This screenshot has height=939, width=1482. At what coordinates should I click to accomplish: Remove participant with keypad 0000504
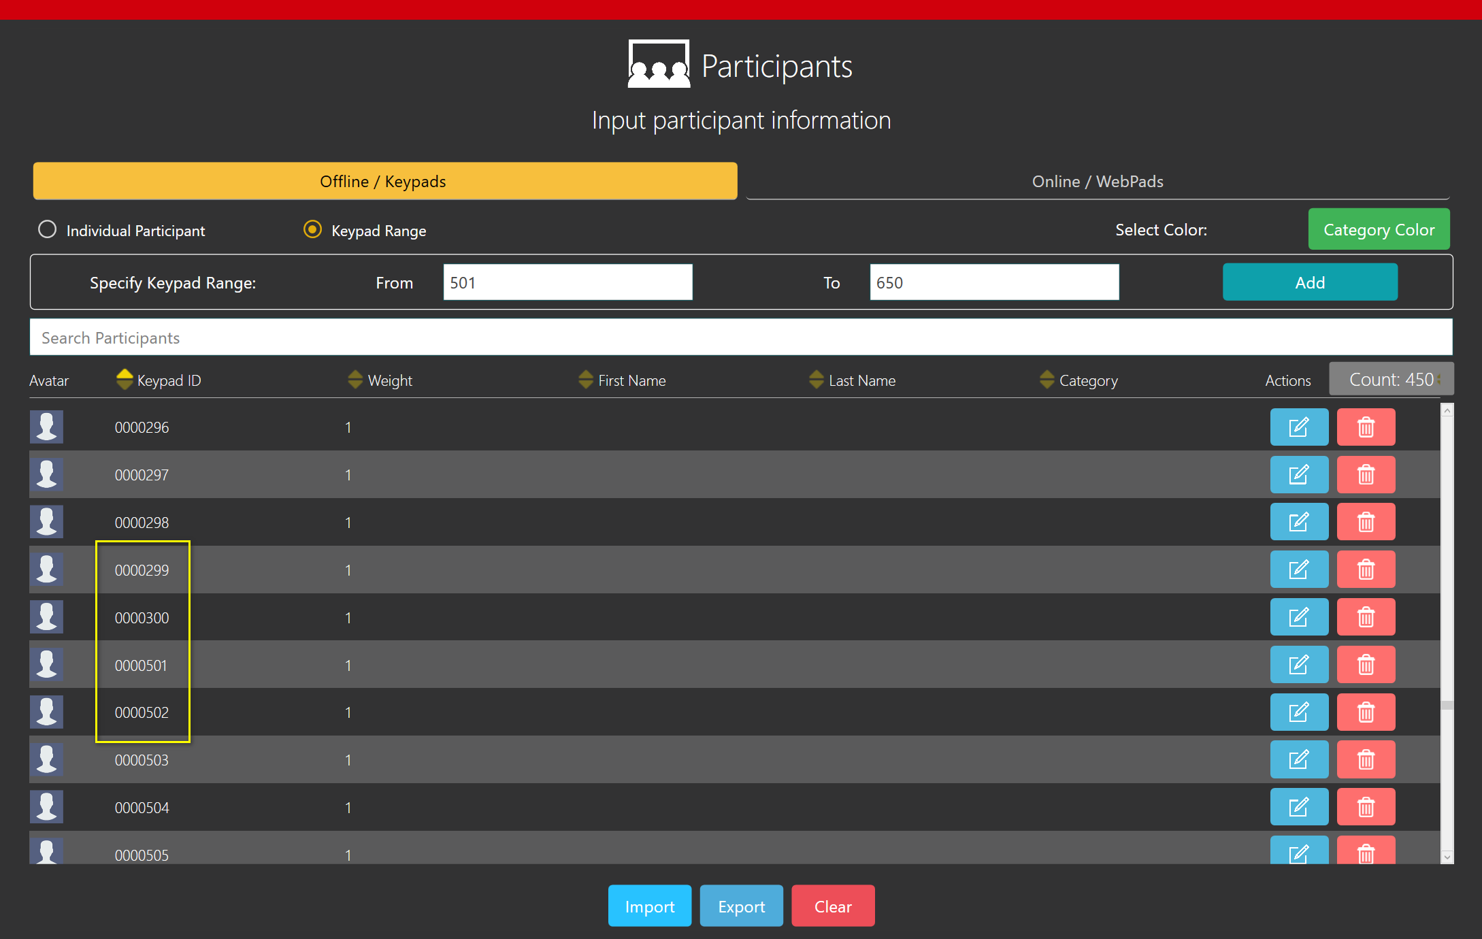pyautogui.click(x=1366, y=807)
